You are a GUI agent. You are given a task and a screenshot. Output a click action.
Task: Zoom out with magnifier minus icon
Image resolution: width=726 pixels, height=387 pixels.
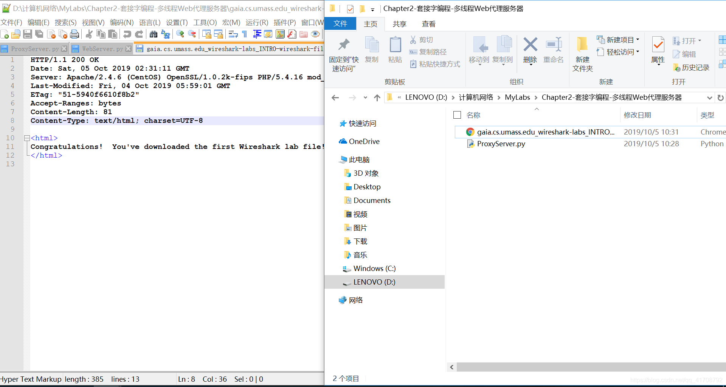(x=192, y=34)
